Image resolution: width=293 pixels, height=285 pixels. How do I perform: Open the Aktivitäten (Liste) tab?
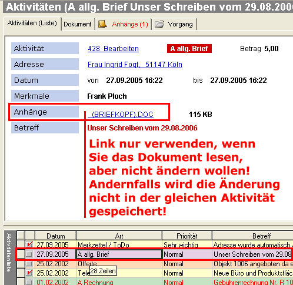click(32, 24)
